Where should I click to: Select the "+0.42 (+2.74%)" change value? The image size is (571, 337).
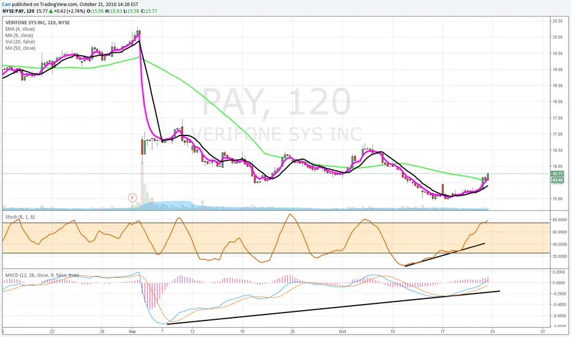click(69, 11)
